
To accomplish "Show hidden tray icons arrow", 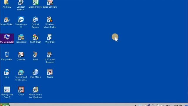I will click(x=135, y=105).
